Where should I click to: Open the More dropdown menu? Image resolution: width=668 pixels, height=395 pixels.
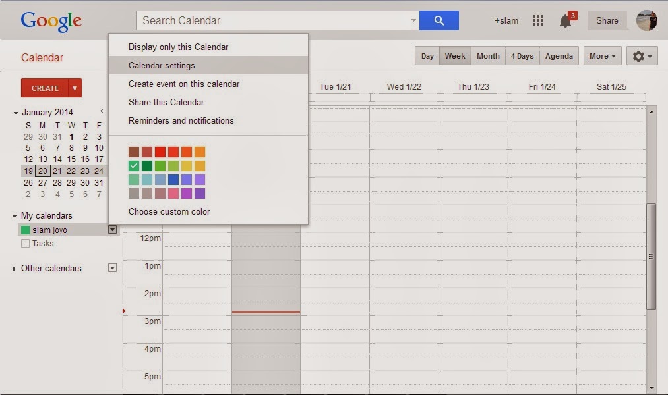coord(603,56)
